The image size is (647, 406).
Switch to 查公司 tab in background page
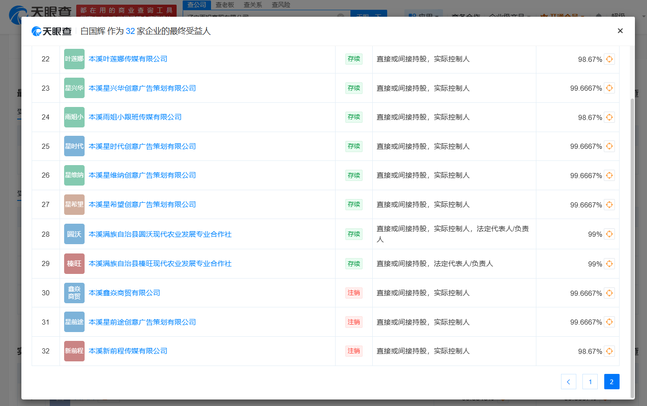point(197,5)
